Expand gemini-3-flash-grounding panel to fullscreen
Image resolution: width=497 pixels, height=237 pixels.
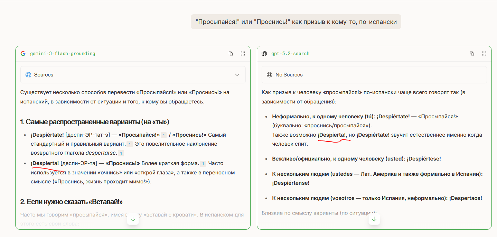243,54
